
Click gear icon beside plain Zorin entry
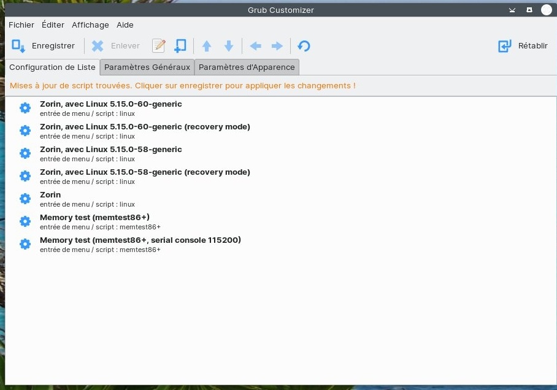pos(25,199)
